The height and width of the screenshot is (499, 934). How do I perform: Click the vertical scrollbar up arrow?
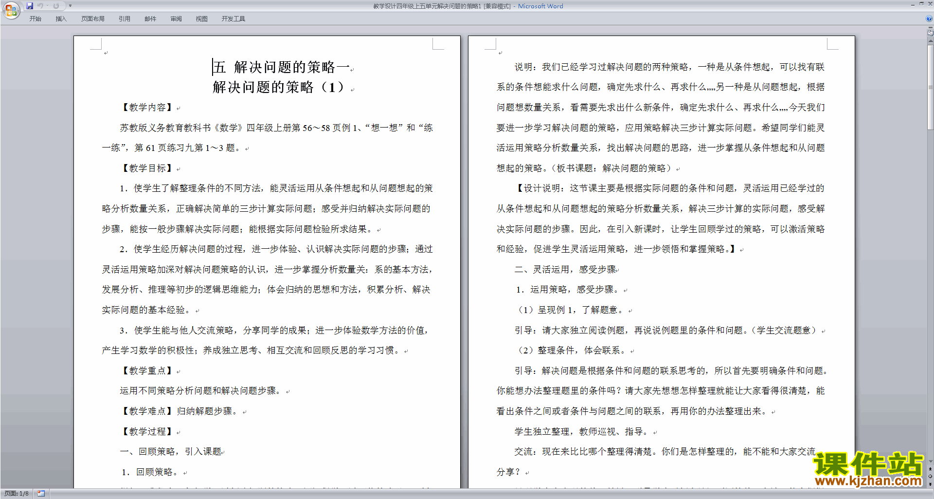tap(930, 41)
